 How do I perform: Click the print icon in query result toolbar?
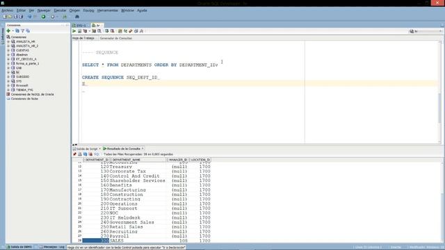(x=80, y=154)
